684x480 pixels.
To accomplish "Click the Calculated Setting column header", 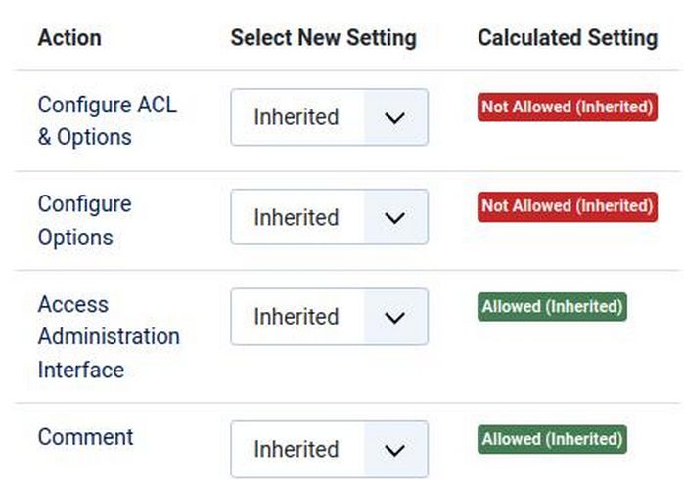I will pos(568,38).
